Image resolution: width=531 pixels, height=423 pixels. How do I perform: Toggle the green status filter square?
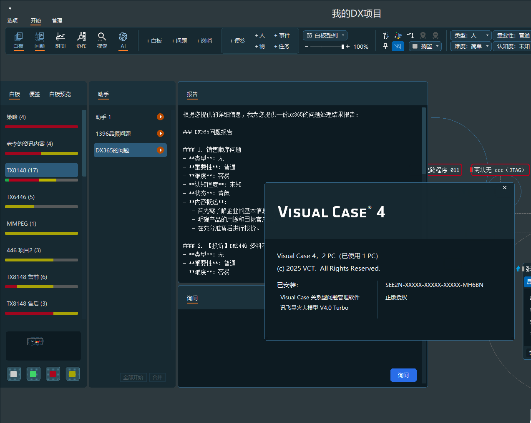[x=33, y=374]
